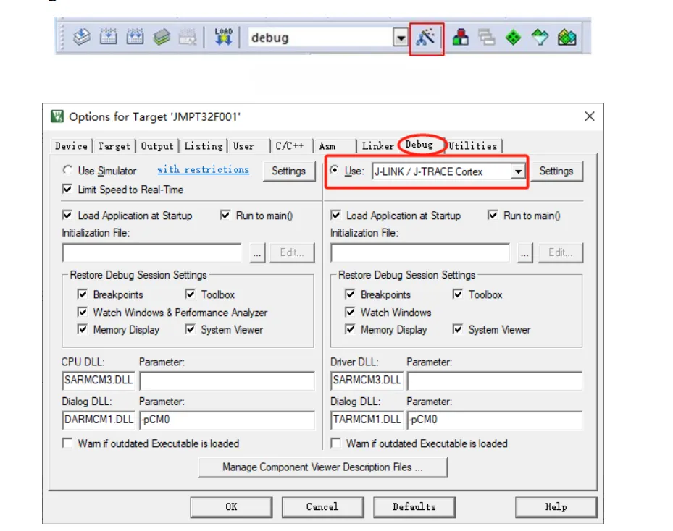Click Manage Component Viewer Description Files
This screenshot has height=531, width=673.
click(x=323, y=467)
